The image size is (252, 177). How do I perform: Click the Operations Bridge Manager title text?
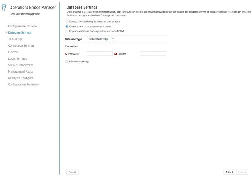click(x=33, y=7)
